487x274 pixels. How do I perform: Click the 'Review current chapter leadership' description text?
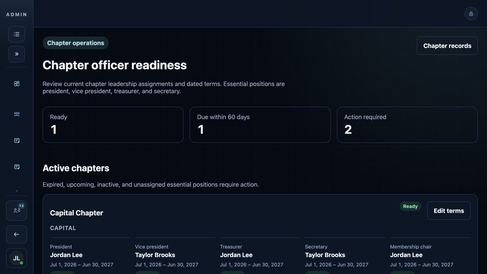click(164, 88)
